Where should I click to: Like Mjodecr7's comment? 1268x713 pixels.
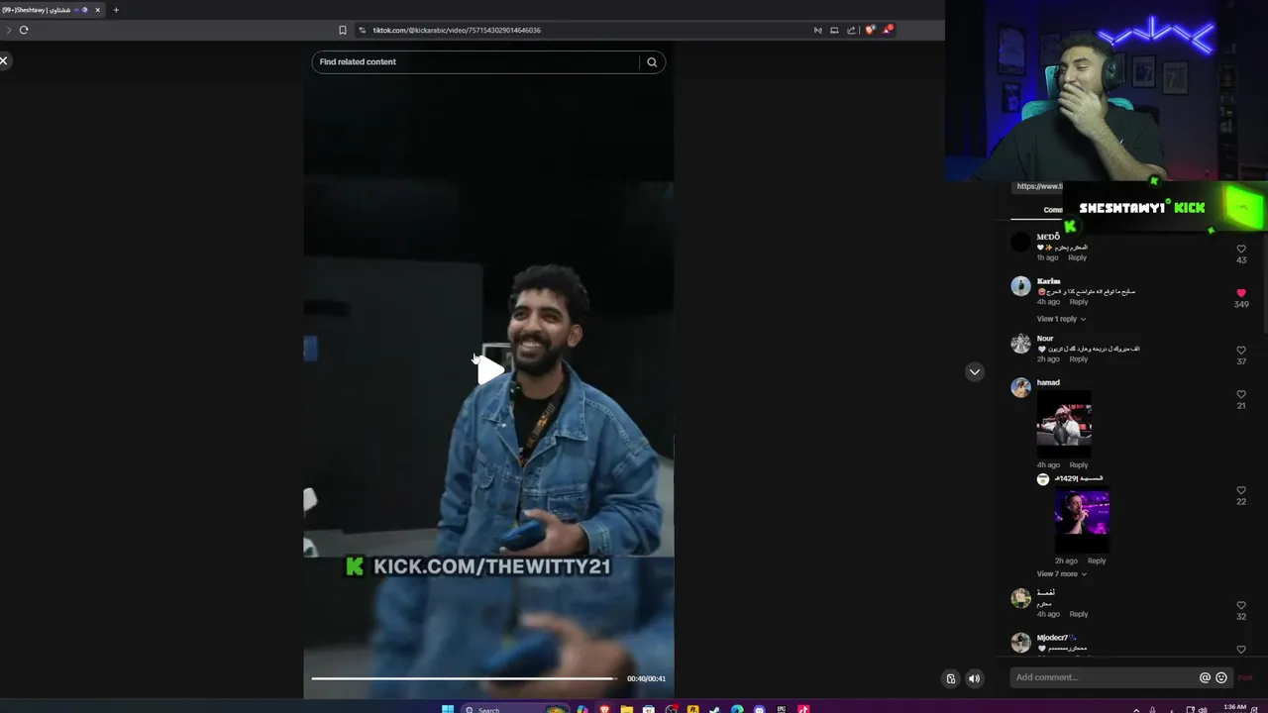pyautogui.click(x=1241, y=650)
